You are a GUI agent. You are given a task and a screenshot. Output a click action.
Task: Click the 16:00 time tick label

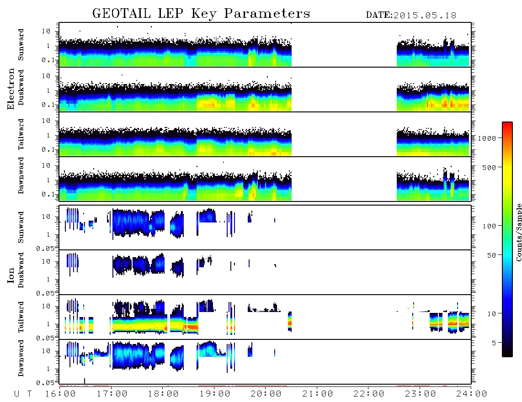60,394
